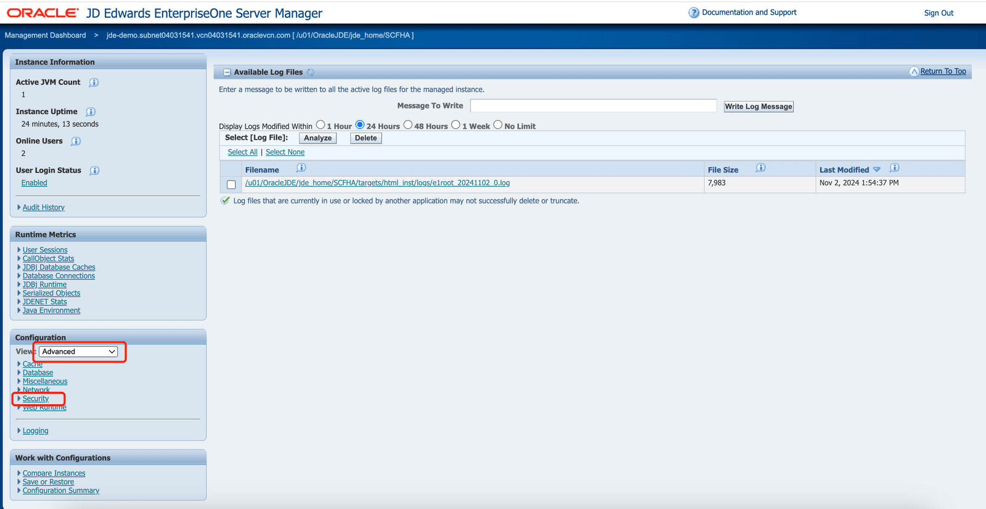The width and height of the screenshot is (986, 509).
Task: Sort by the File Size column header
Action: [723, 170]
